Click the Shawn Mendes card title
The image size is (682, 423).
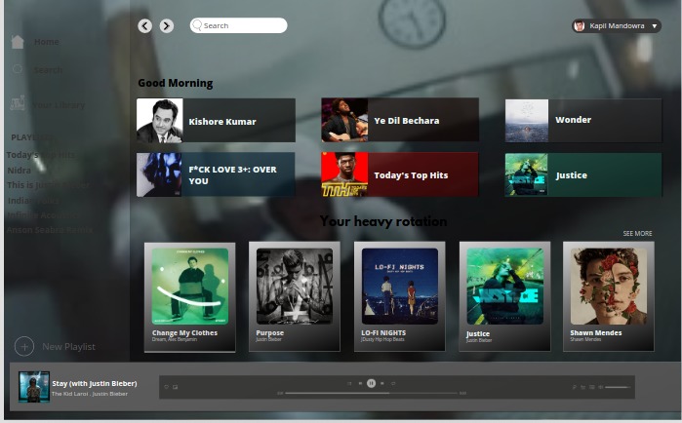[596, 332]
